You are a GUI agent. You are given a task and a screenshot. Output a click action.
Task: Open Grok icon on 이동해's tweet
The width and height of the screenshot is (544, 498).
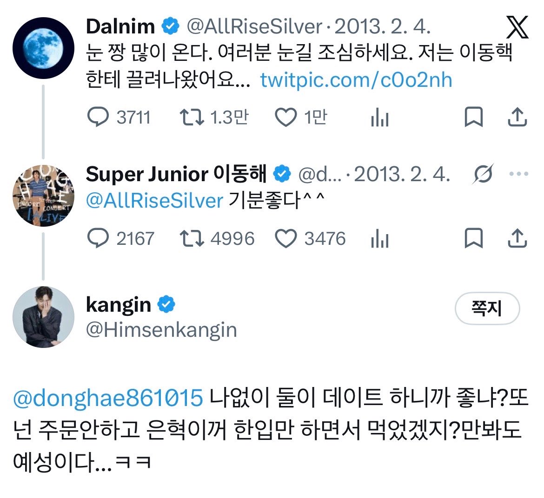click(x=483, y=174)
